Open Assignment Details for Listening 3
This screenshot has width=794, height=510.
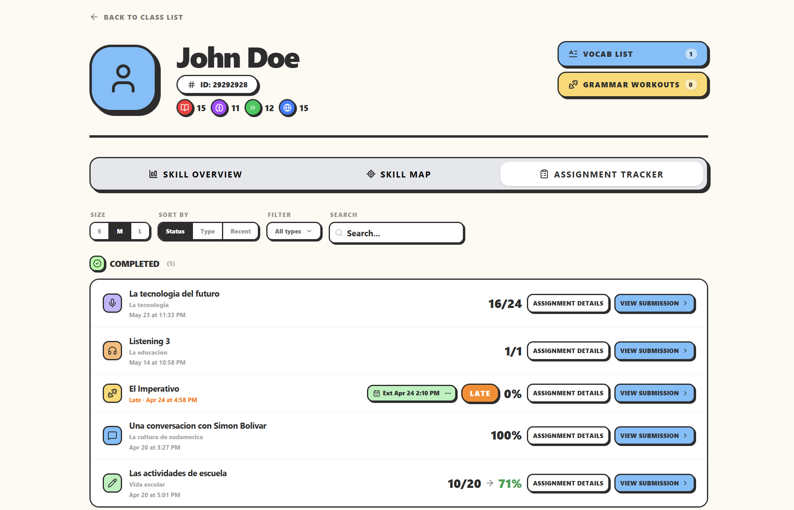568,351
